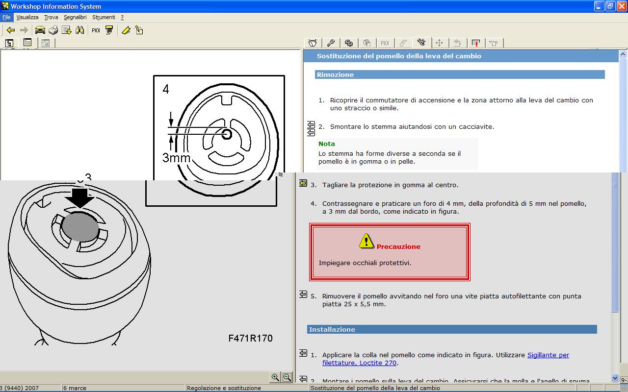Show figure for step 5 Rimuovere il pomello

[303, 294]
